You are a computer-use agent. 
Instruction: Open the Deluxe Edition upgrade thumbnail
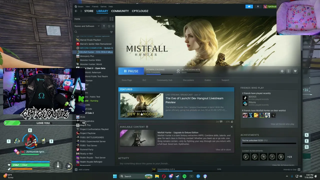(137, 138)
